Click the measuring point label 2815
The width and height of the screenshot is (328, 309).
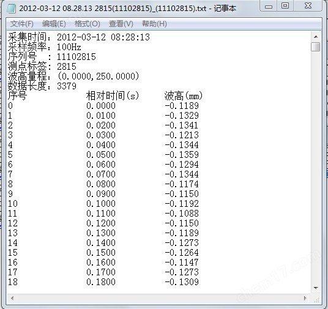67,67
